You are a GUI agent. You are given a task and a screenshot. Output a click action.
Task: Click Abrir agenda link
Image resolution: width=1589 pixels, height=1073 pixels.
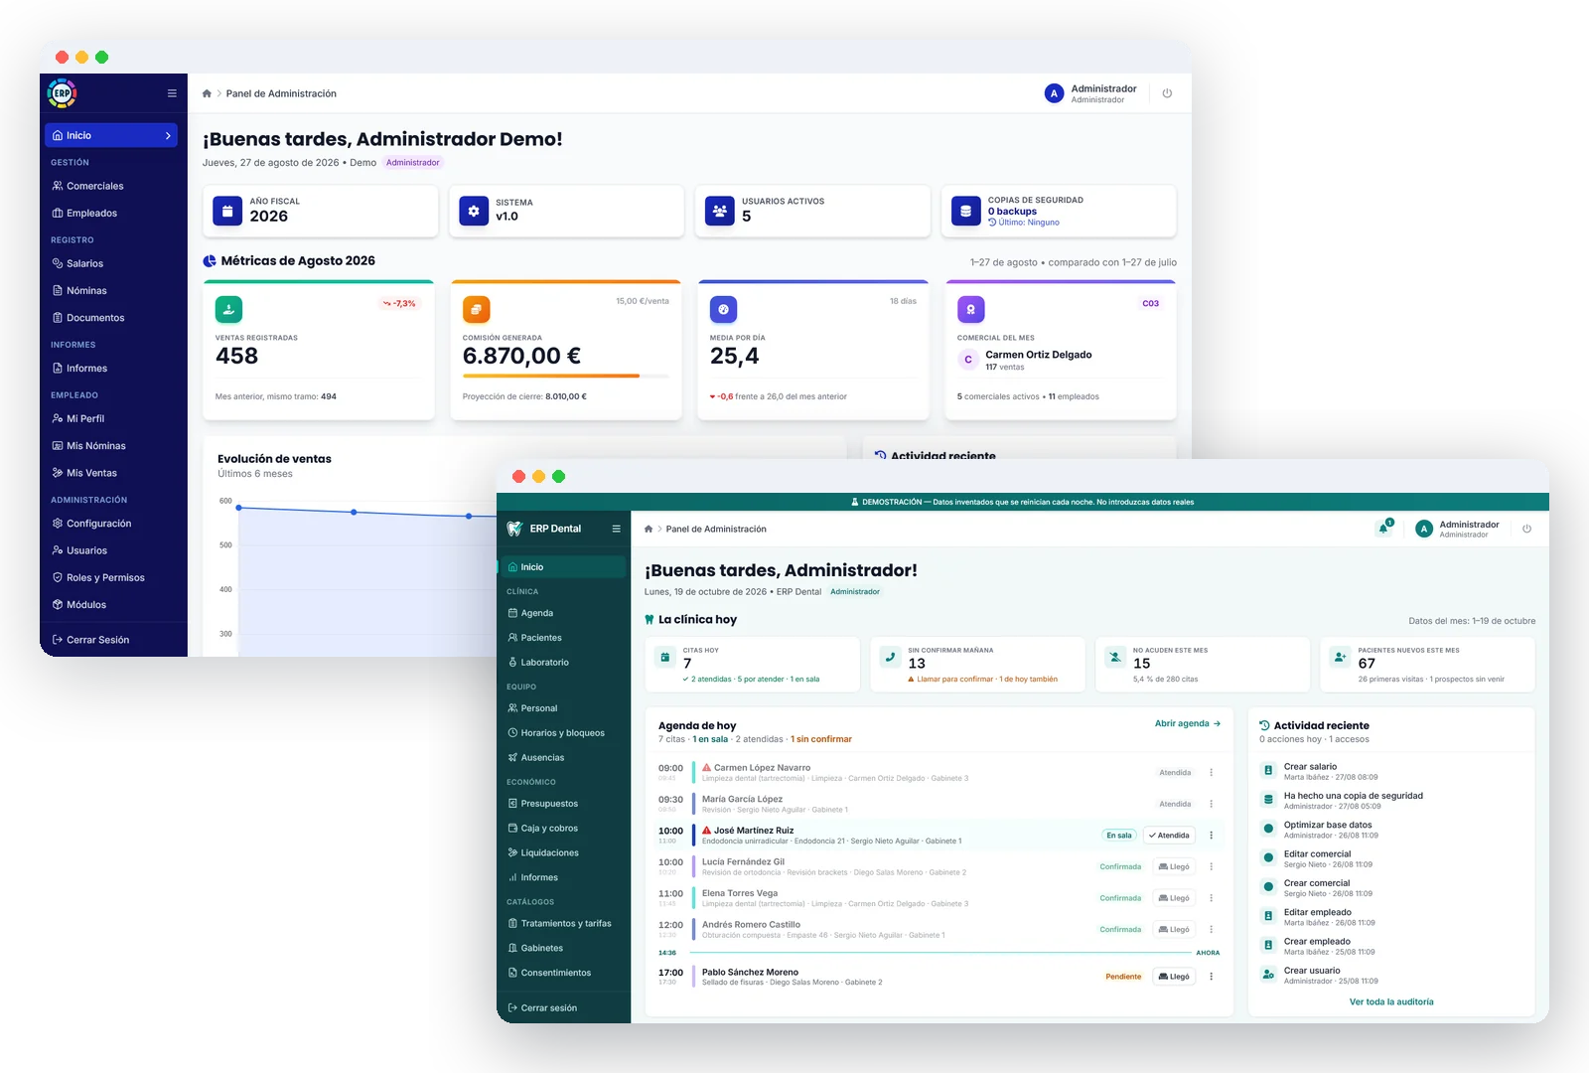1187,723
